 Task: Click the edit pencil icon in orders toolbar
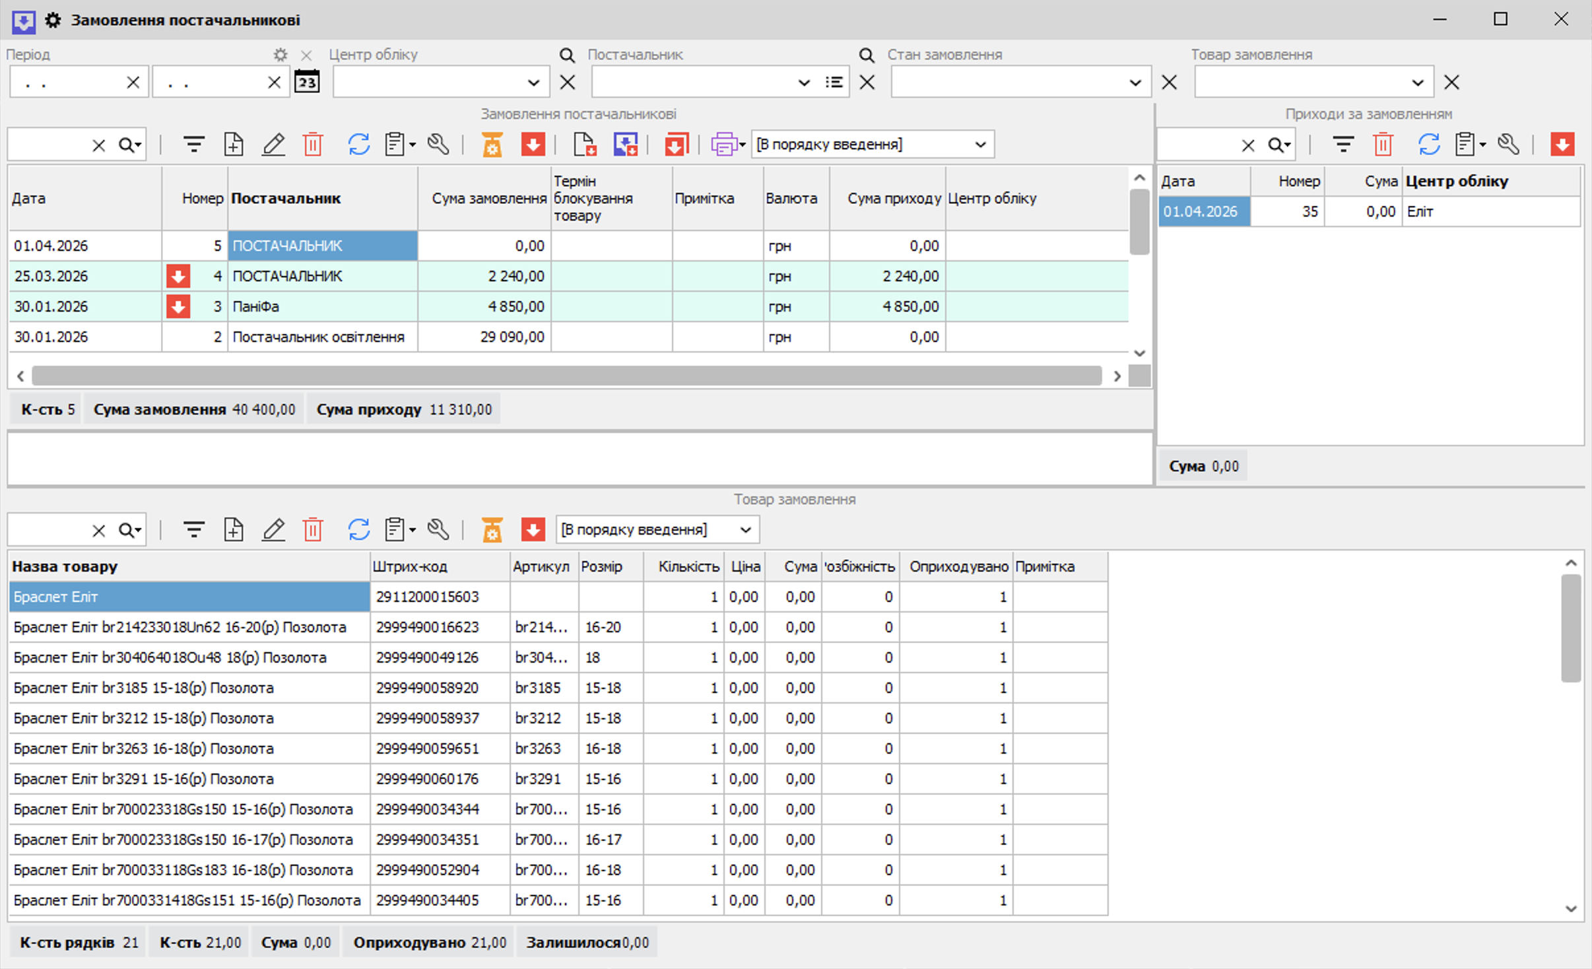pyautogui.click(x=273, y=144)
